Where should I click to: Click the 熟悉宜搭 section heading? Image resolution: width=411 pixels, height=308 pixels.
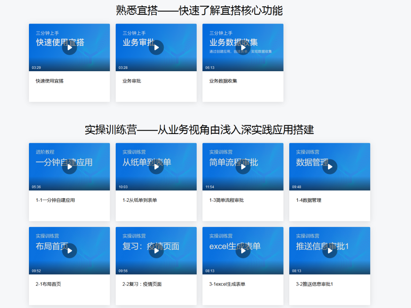pyautogui.click(x=199, y=11)
